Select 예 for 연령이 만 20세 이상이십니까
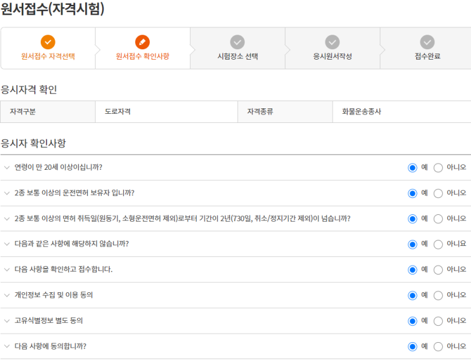Screen dimensions: 471x361 click(x=413, y=168)
